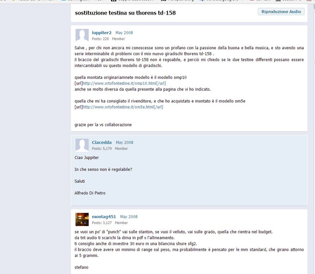
Task: Click the Riproduzione Audio button
Action: [281, 12]
